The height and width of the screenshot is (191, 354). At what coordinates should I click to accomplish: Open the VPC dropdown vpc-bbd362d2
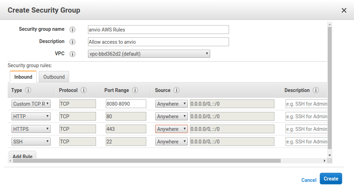[149, 54]
